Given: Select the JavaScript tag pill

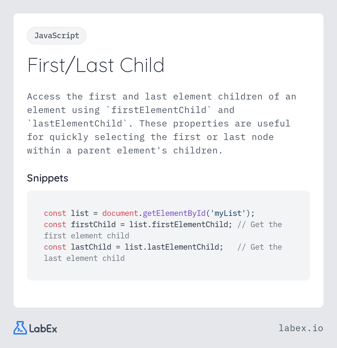Looking at the screenshot, I should coord(57,36).
